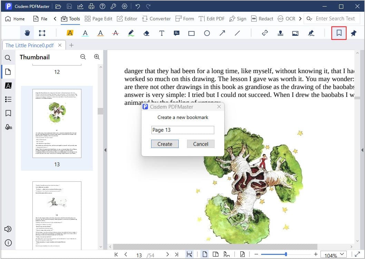Select the freehand pencil drawing tool

click(131, 33)
